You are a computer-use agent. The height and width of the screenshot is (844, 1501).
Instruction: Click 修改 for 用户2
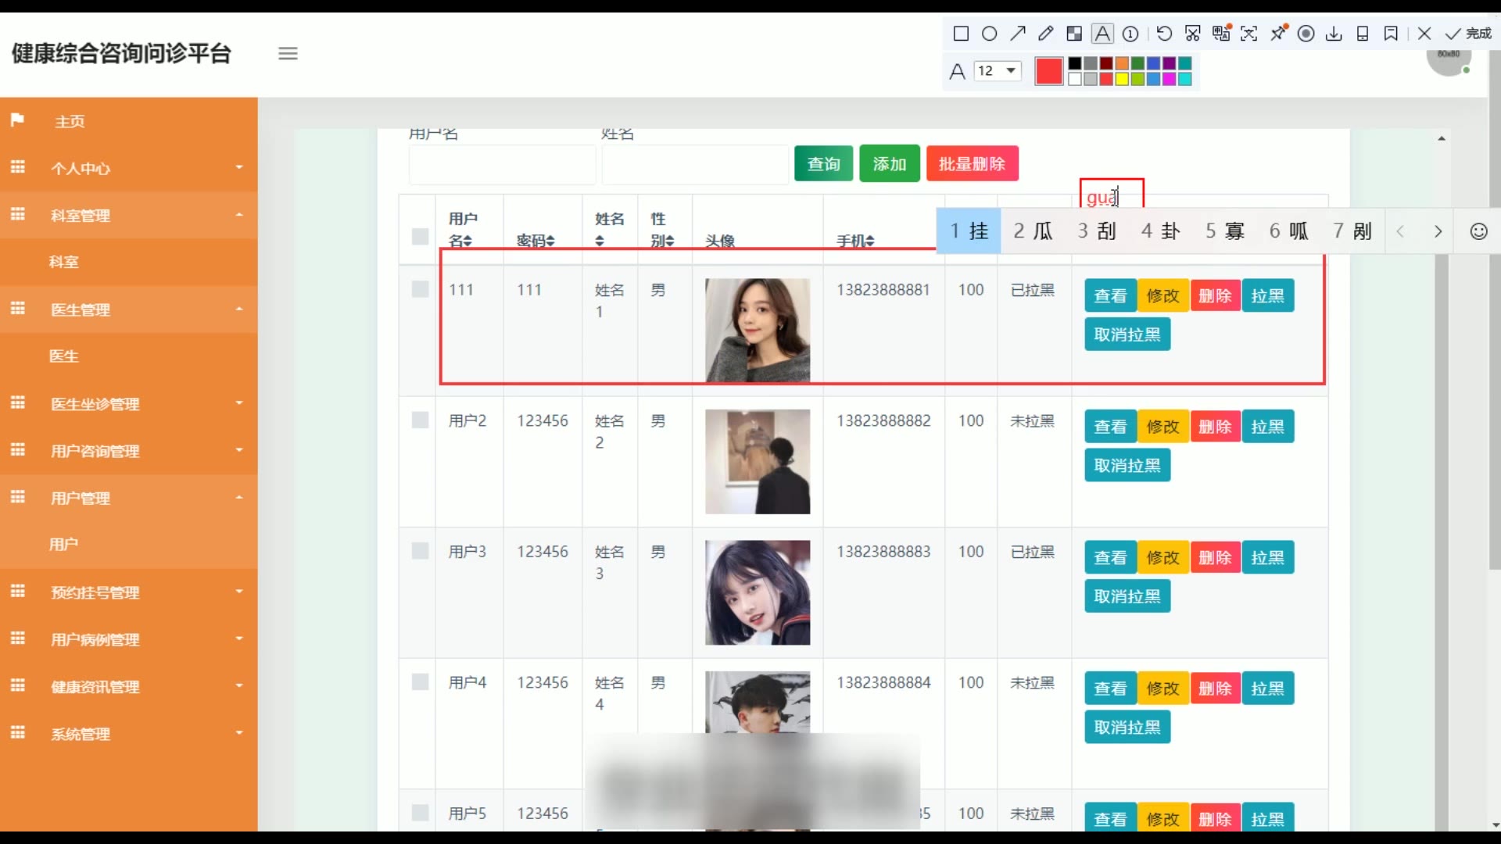1162,427
